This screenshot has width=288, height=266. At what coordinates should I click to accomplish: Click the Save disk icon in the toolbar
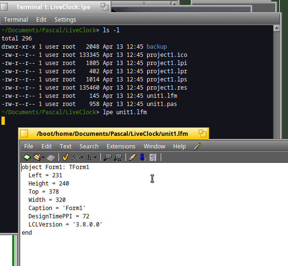51,158
